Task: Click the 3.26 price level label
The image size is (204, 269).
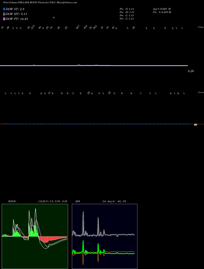Action: click(x=191, y=71)
